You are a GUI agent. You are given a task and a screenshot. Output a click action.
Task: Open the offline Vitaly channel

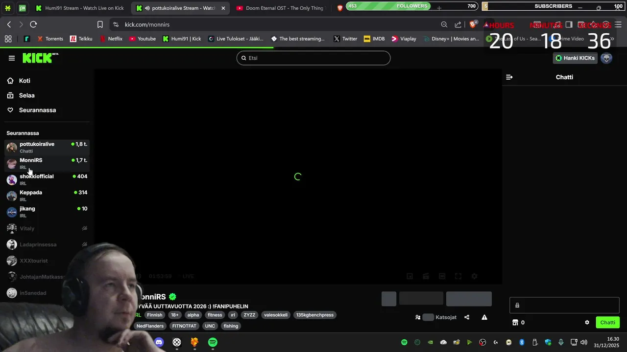coord(47,228)
